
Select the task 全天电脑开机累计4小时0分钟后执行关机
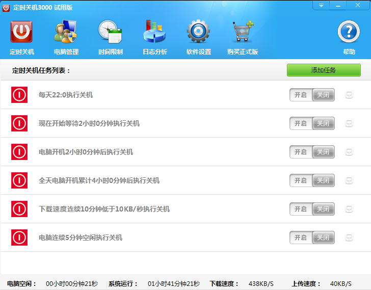click(x=99, y=180)
